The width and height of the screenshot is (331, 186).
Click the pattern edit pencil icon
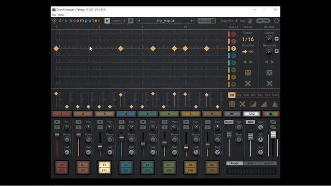(130, 21)
